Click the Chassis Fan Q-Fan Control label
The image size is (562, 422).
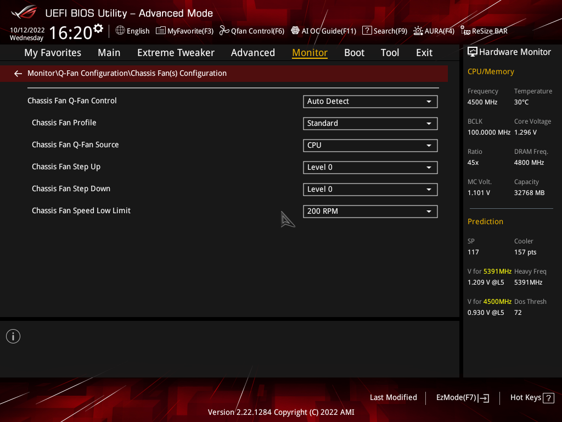[x=72, y=101]
